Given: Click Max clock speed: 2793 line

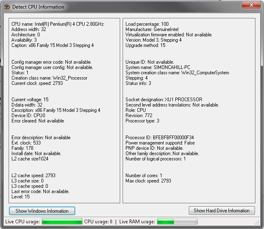Looking at the screenshot, I should pyautogui.click(x=148, y=181).
